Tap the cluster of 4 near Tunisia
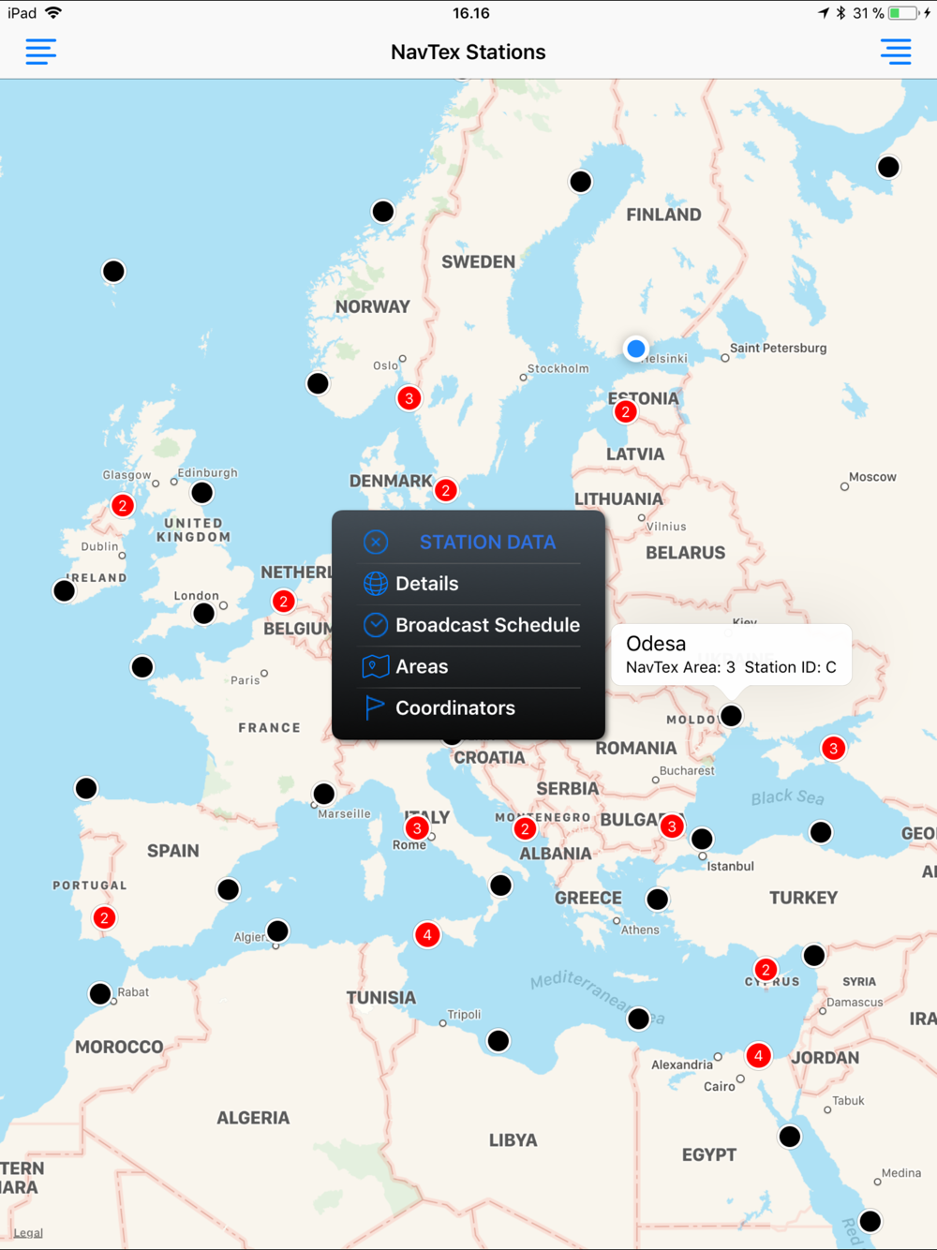The image size is (937, 1250). click(x=427, y=934)
